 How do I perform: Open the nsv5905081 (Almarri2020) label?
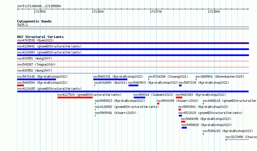point(116,113)
